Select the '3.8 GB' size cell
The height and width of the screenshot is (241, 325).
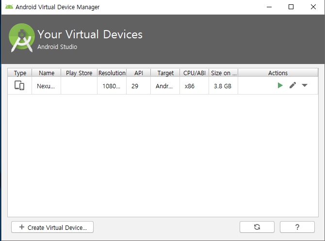(224, 86)
